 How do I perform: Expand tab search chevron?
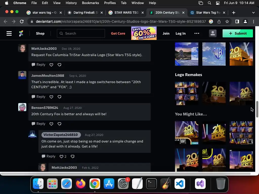pos(253,13)
